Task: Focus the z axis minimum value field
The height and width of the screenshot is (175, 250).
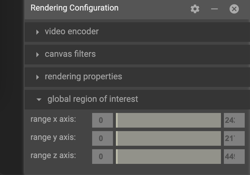Action: point(102,157)
